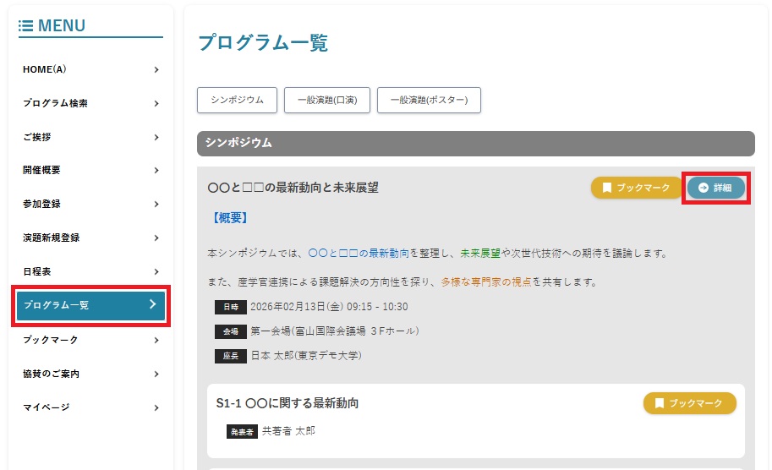Click the gray シンポジウム section header
This screenshot has height=470, width=772.
click(475, 143)
